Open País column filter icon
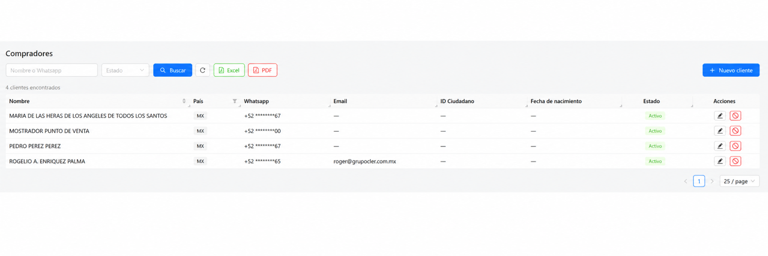The height and width of the screenshot is (256, 768). pos(235,101)
